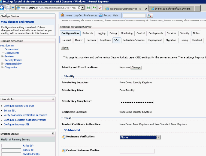The height and width of the screenshot is (156, 206).
Task: Open Configure two-way SSL help link
Action: coord(17,125)
